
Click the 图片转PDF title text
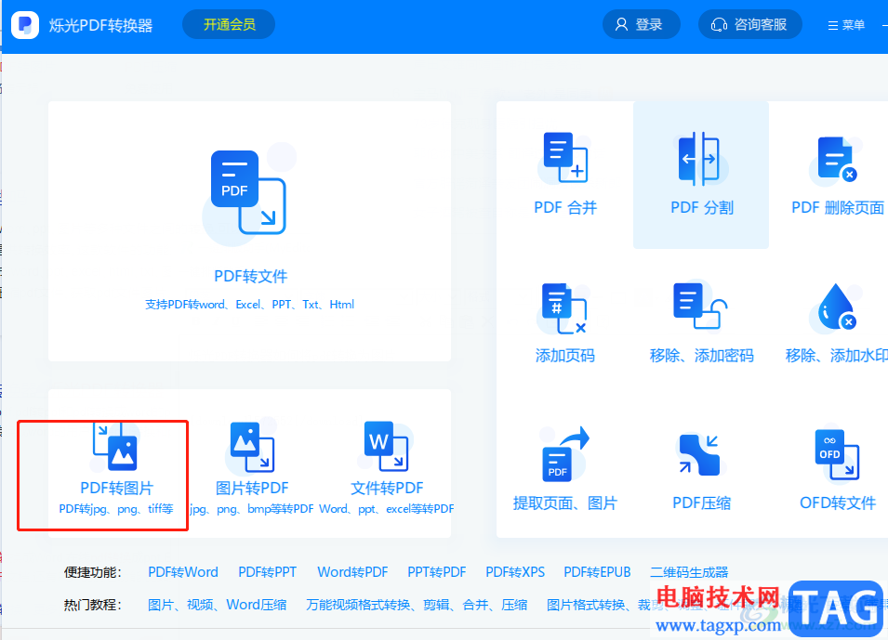(252, 488)
